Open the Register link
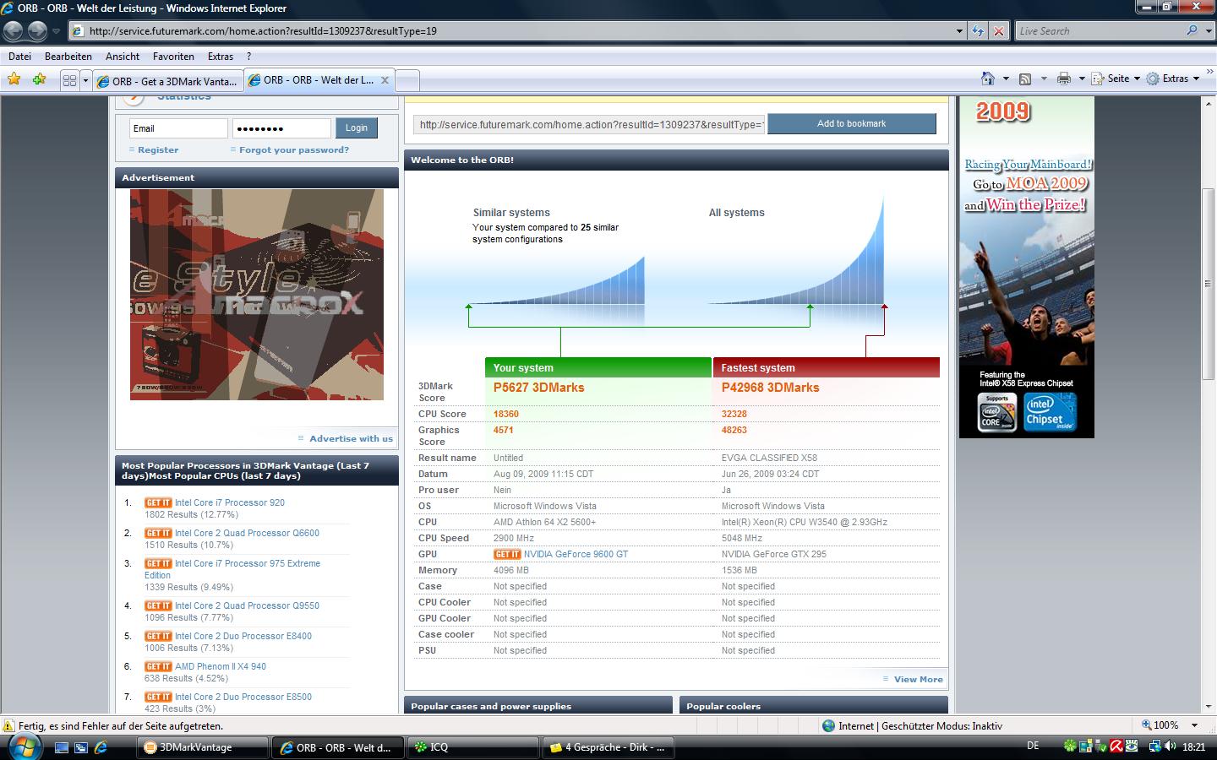 coord(158,149)
